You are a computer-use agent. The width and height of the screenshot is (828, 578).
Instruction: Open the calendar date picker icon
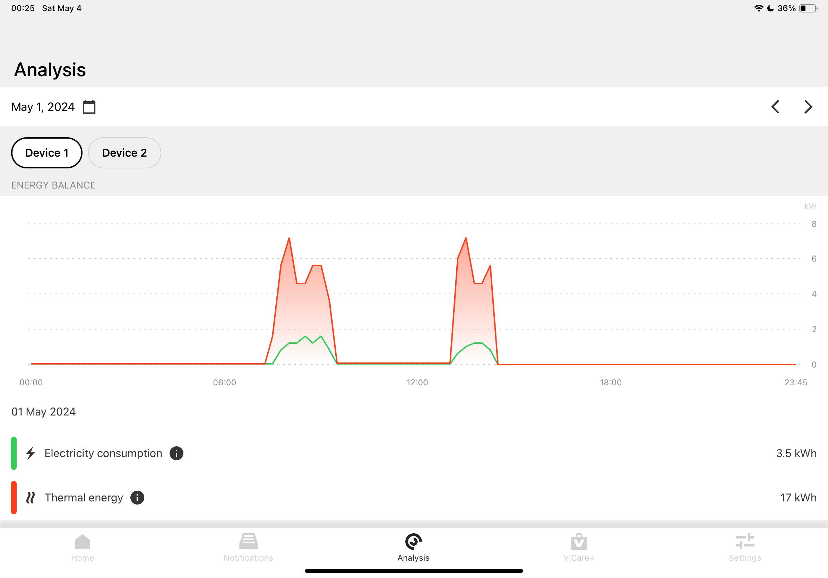coord(89,107)
